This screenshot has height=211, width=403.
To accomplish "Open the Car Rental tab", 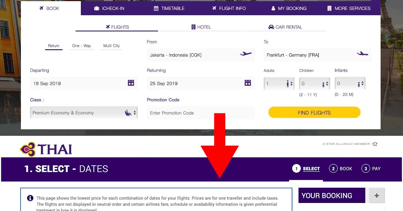I will tap(285, 27).
